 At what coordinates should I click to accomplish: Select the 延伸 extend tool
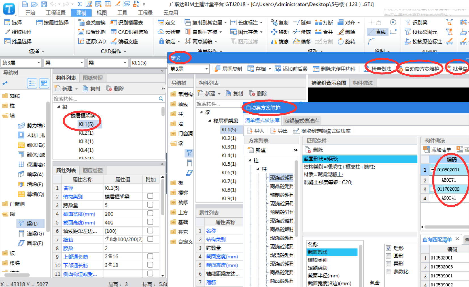tap(302, 23)
